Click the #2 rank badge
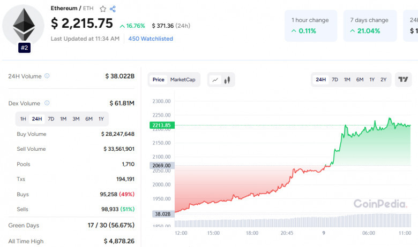Viewport: 418px width, 247px height. [24, 48]
